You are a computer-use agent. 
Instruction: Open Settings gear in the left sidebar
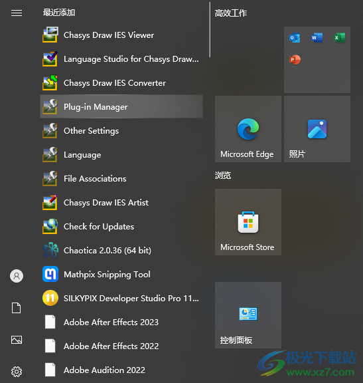coord(17,372)
